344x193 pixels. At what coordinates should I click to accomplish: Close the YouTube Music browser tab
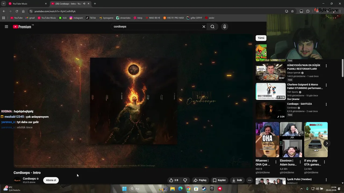46,4
